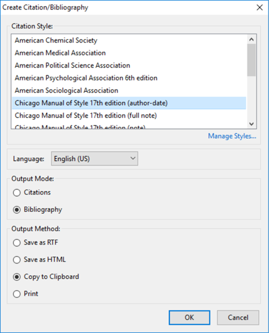The height and width of the screenshot is (333, 269).
Task: Choose American Political Science Association style
Action: click(x=129, y=65)
